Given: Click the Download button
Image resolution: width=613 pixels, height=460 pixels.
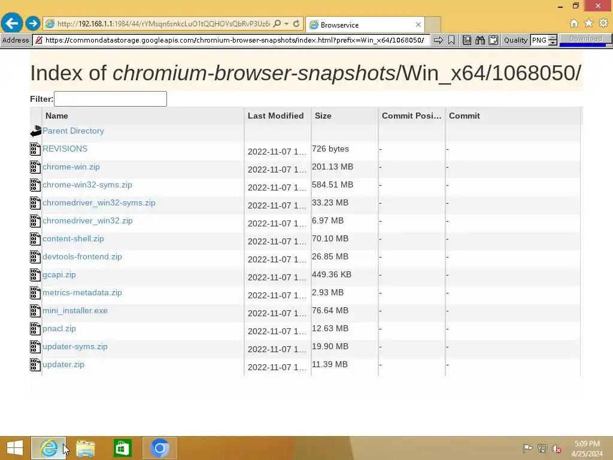Looking at the screenshot, I should coord(585,39).
